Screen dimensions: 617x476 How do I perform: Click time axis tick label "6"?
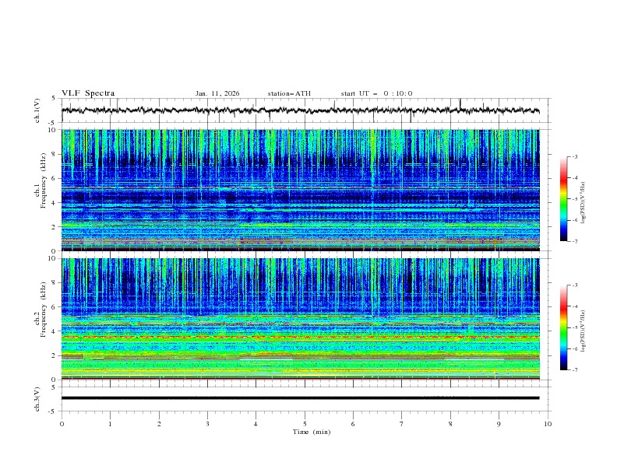pyautogui.click(x=353, y=424)
